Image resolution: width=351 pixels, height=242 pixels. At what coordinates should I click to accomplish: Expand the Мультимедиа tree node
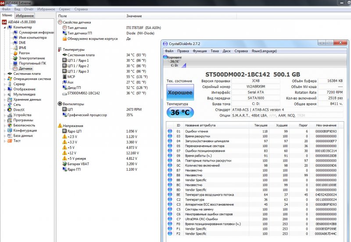pyautogui.click(x=5, y=95)
